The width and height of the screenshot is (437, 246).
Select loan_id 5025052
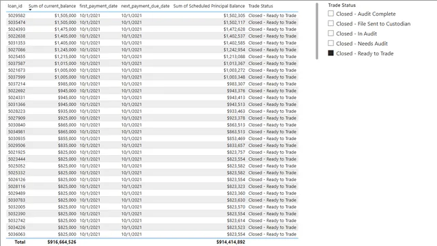click(16, 166)
